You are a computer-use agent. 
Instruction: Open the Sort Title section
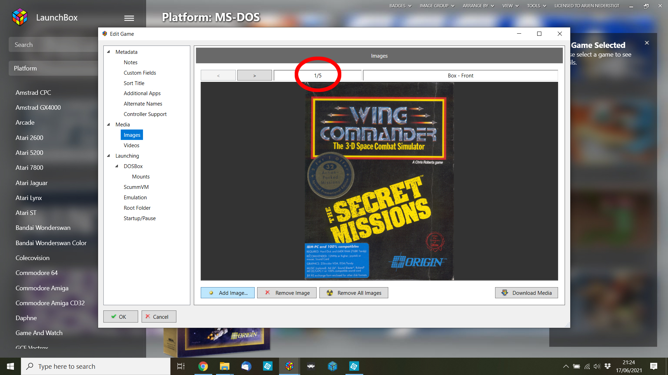tap(134, 83)
